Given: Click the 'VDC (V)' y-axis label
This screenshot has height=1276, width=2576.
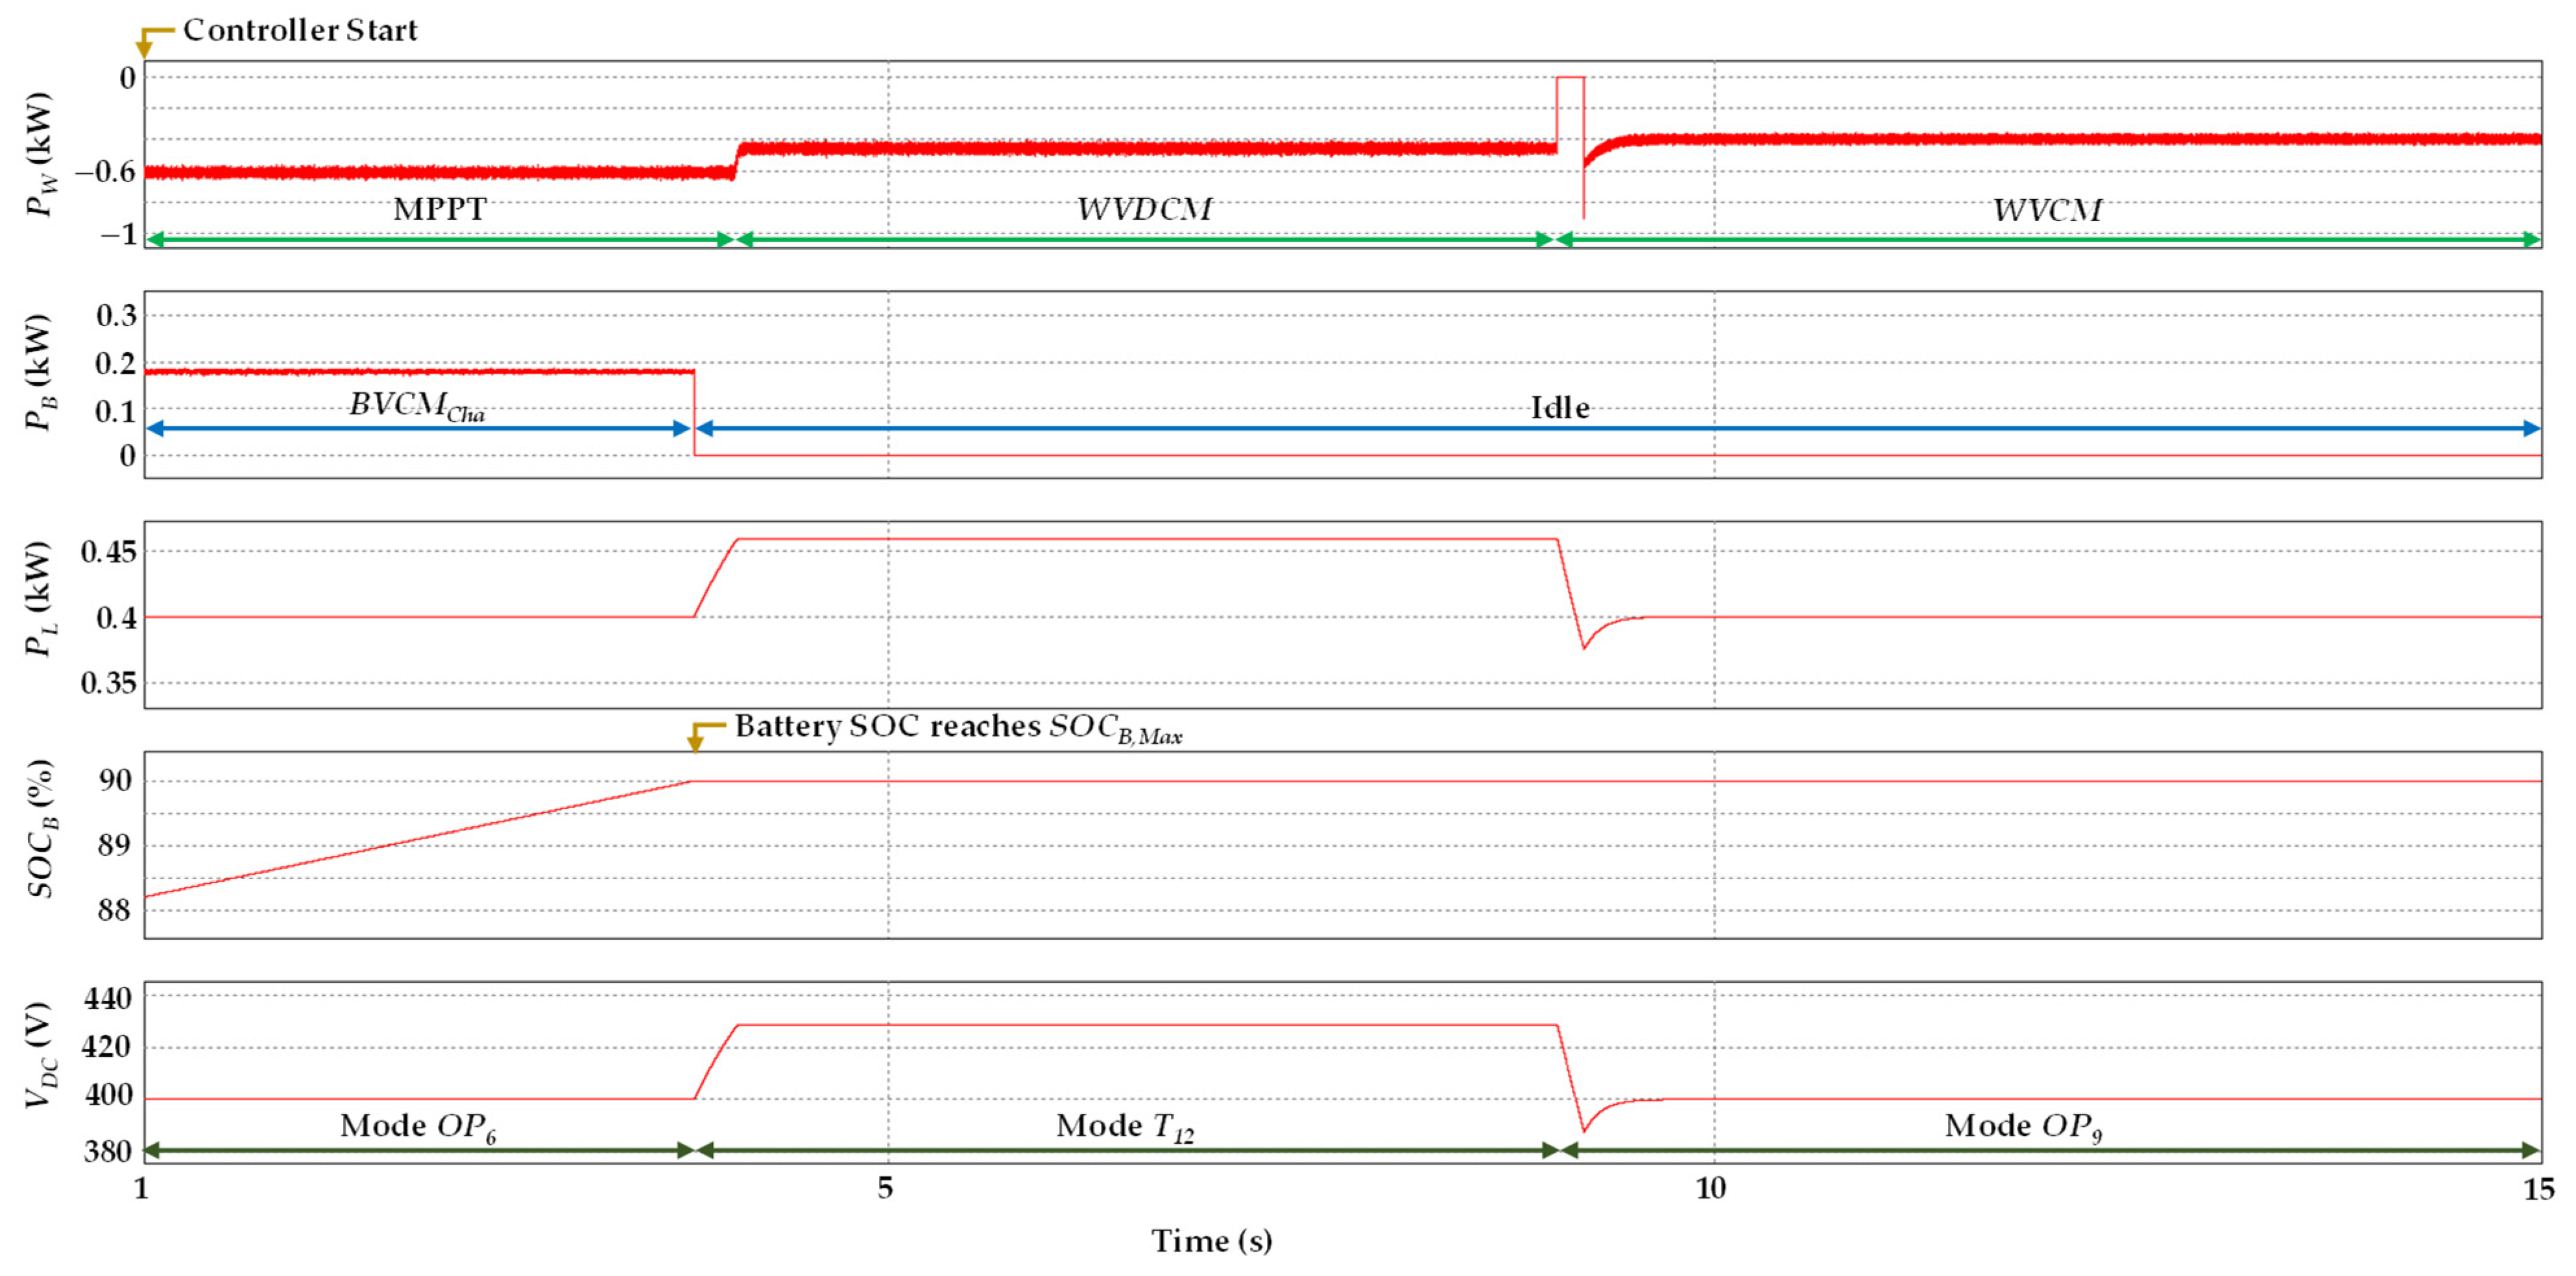Looking at the screenshot, I should [x=40, y=1055].
